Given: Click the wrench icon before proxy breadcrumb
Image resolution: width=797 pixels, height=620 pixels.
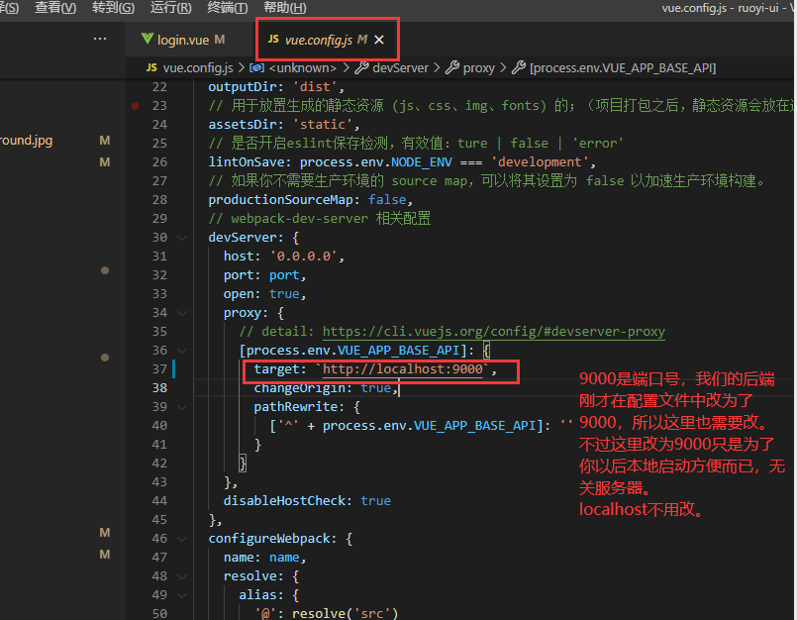Looking at the screenshot, I should 452,67.
